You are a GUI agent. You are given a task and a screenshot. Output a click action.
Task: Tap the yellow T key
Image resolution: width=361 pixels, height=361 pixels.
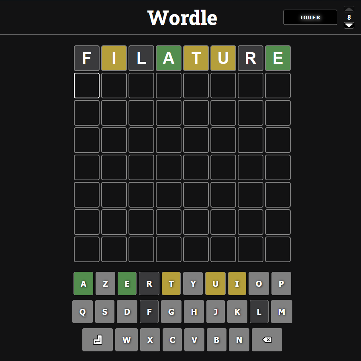pyautogui.click(x=171, y=283)
